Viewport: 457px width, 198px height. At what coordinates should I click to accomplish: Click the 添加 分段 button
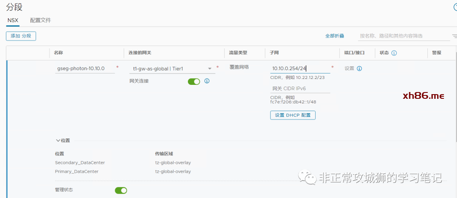coord(21,36)
